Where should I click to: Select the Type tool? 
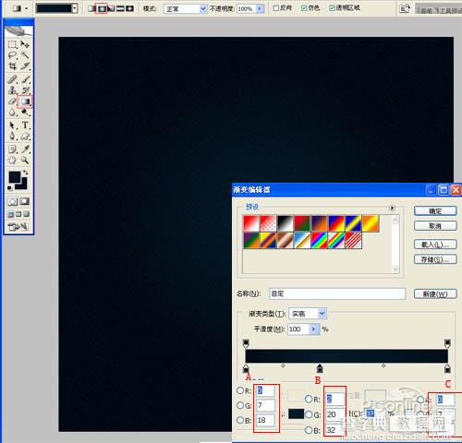(25, 126)
